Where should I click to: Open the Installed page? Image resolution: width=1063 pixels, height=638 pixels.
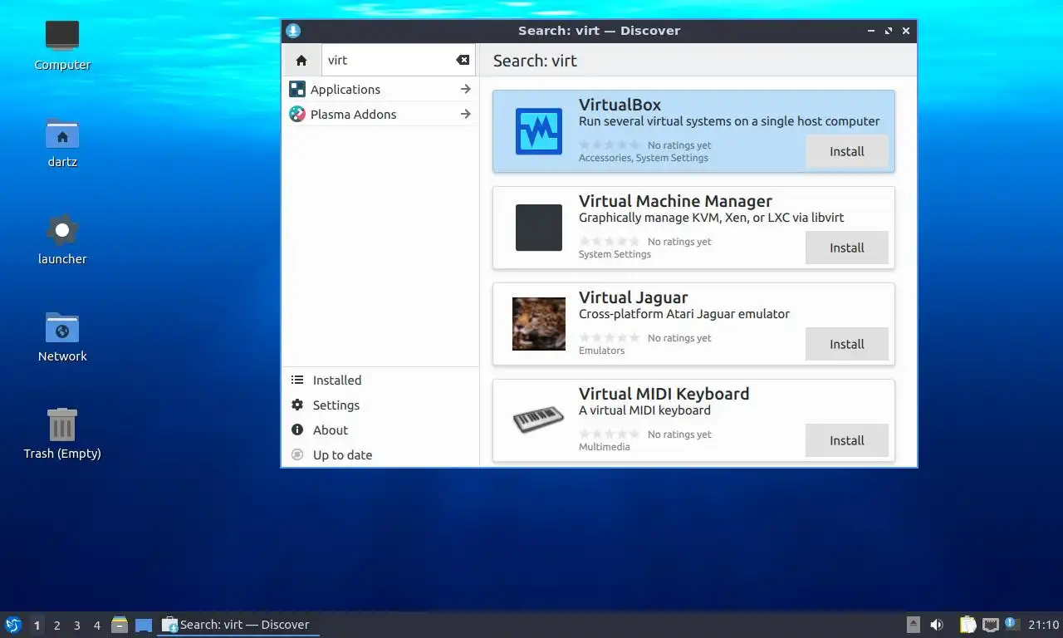coord(380,380)
